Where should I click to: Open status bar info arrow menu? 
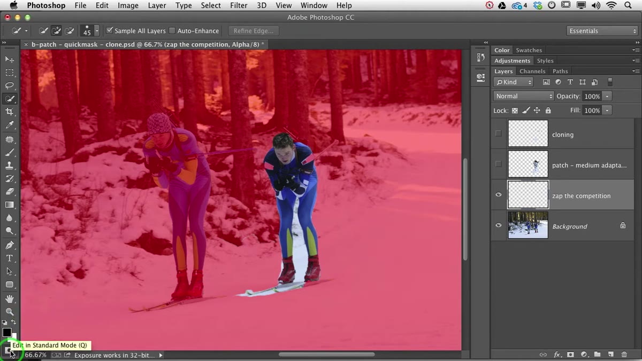click(160, 355)
